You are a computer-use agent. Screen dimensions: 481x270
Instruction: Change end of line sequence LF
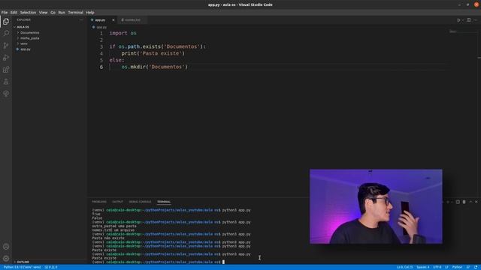(446, 267)
